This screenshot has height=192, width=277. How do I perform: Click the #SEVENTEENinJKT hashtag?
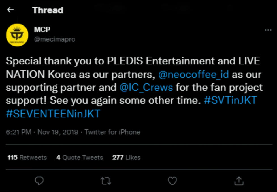click(53, 114)
